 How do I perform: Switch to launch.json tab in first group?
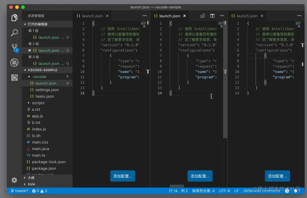point(92,16)
